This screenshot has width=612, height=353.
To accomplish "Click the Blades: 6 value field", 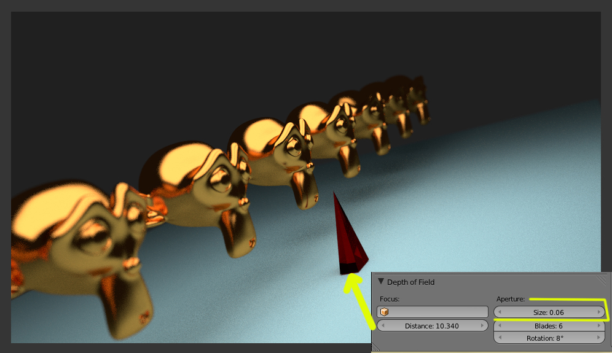I will click(x=549, y=326).
